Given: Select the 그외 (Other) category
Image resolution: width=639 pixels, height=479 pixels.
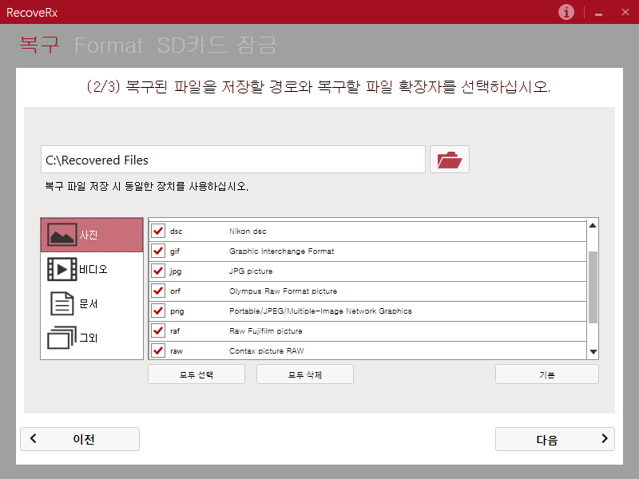Looking at the screenshot, I should coord(92,338).
